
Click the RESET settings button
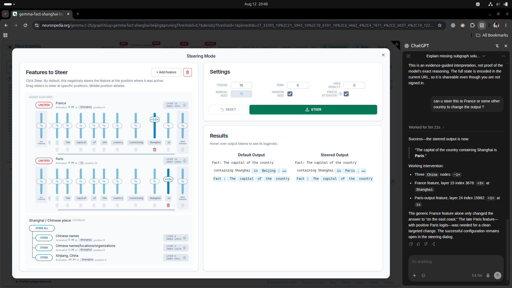tap(228, 110)
